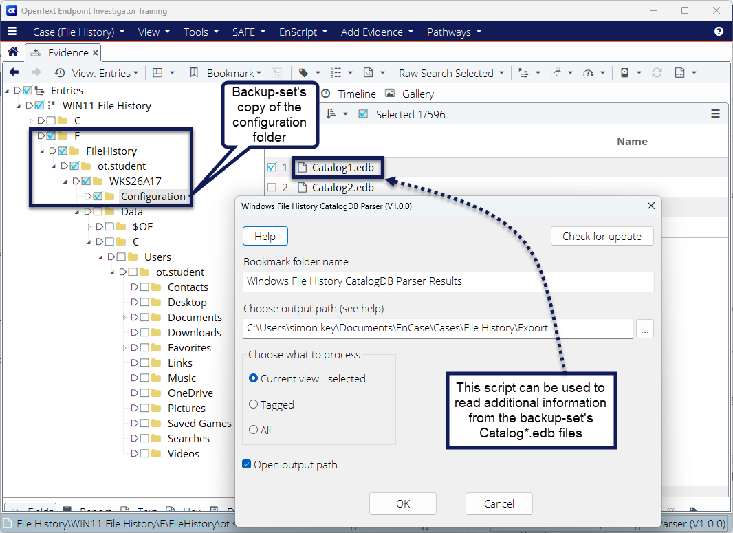This screenshot has width=733, height=533.
Task: Click the Bookmark ribbon icon
Action: click(x=194, y=73)
